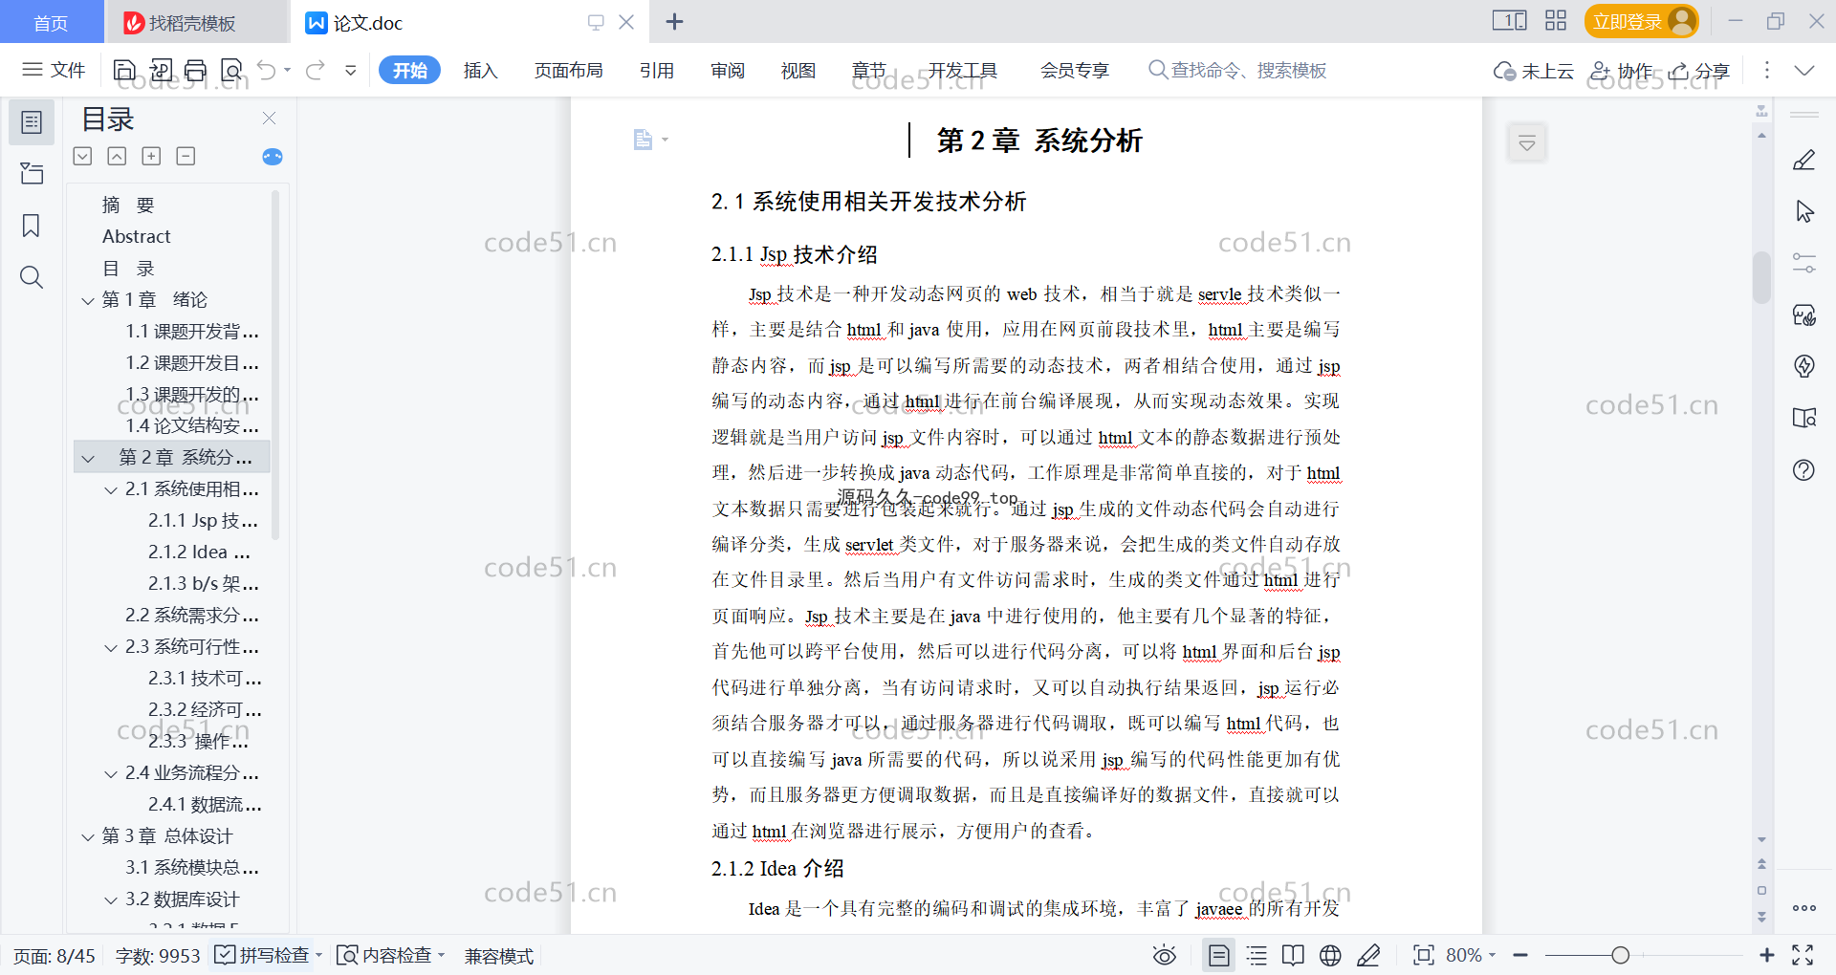1836x975 pixels.
Task: Switch to outline view in status bar
Action: (1257, 955)
